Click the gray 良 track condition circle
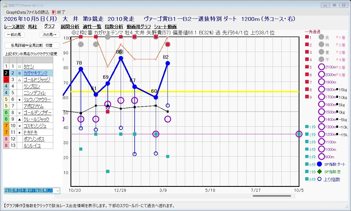This screenshot has width=351, height=211. click(x=321, y=37)
